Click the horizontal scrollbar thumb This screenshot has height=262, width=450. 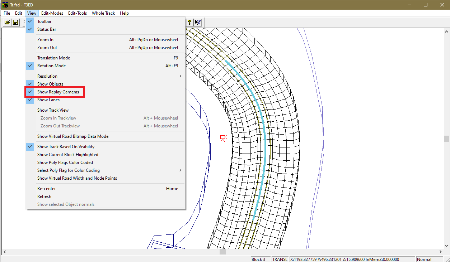coord(222,252)
